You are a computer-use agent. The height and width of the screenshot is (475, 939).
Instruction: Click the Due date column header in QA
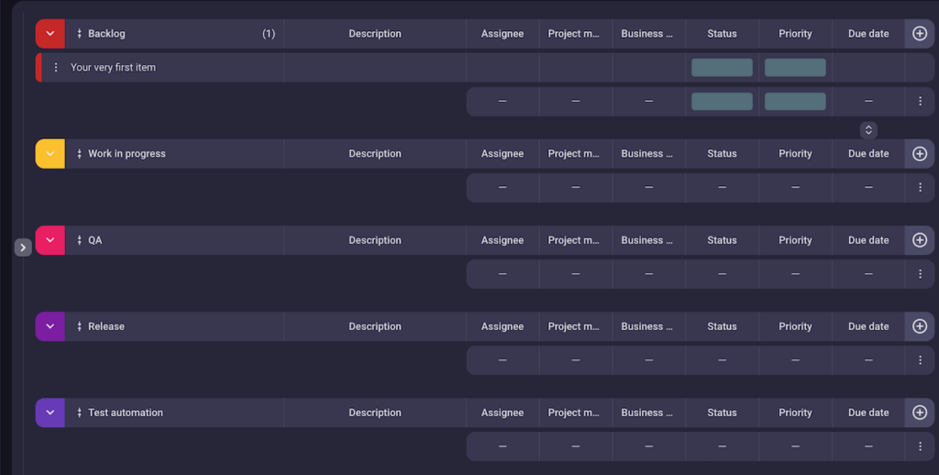pos(868,240)
